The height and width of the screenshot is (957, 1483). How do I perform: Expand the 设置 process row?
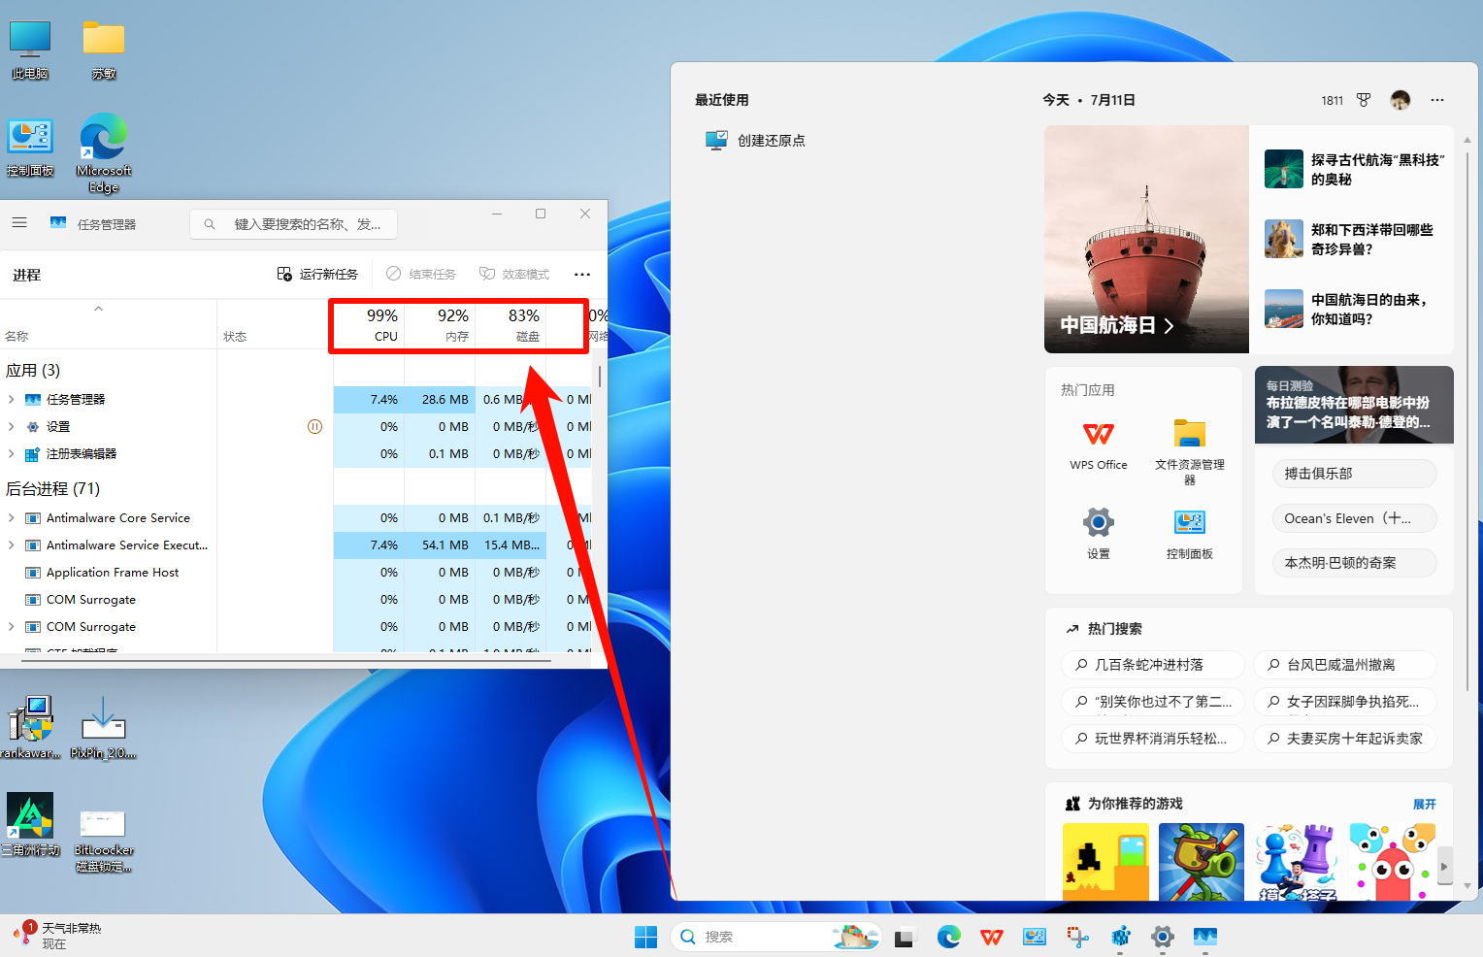[11, 427]
